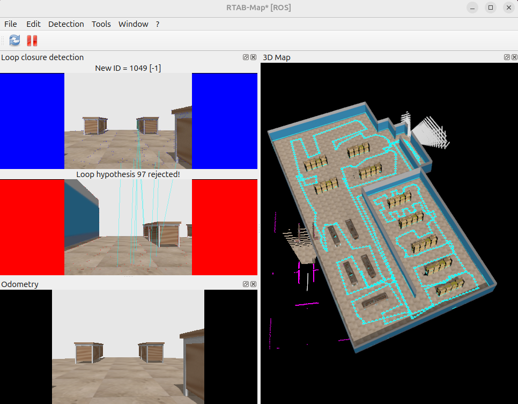Open the ? help menu
518x404 pixels.
(x=158, y=24)
